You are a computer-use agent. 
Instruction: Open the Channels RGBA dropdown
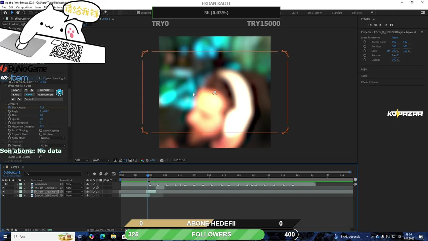53,146
